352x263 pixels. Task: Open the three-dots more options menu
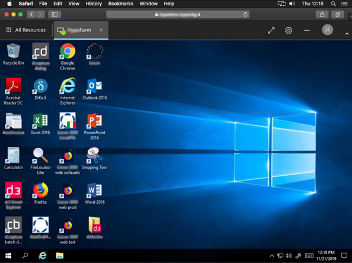307,30
